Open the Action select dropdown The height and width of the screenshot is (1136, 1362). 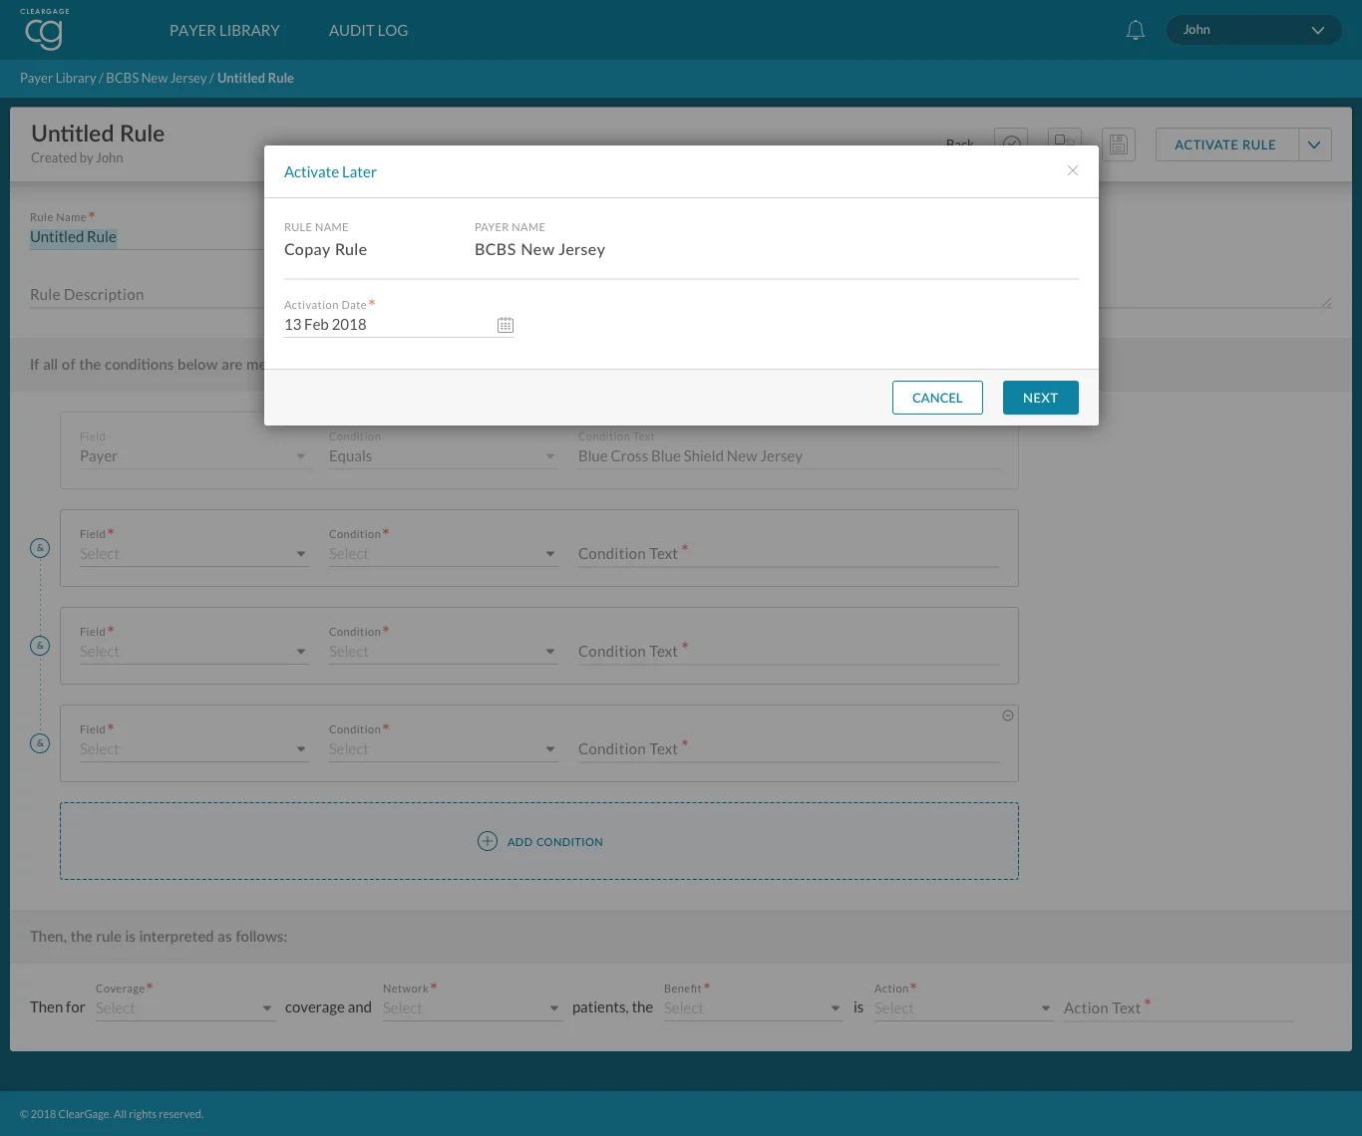click(x=964, y=1008)
